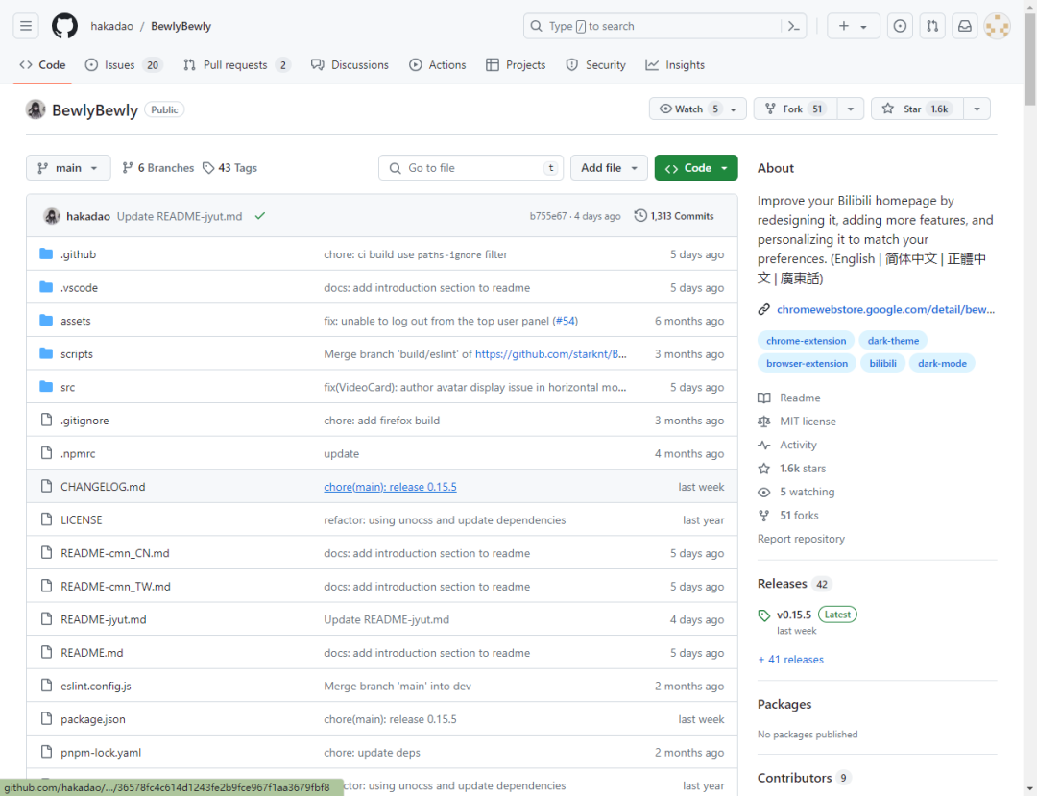
Task: Click the fork icon beside 51 forks
Action: (764, 516)
